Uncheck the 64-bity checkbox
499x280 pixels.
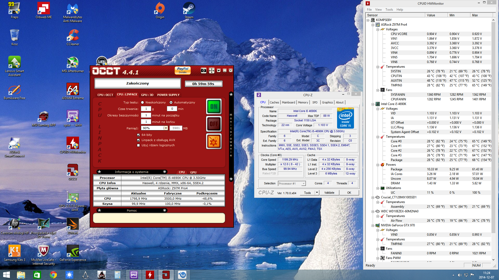139,135
